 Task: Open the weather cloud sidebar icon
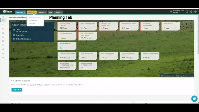click(x=3, y=37)
